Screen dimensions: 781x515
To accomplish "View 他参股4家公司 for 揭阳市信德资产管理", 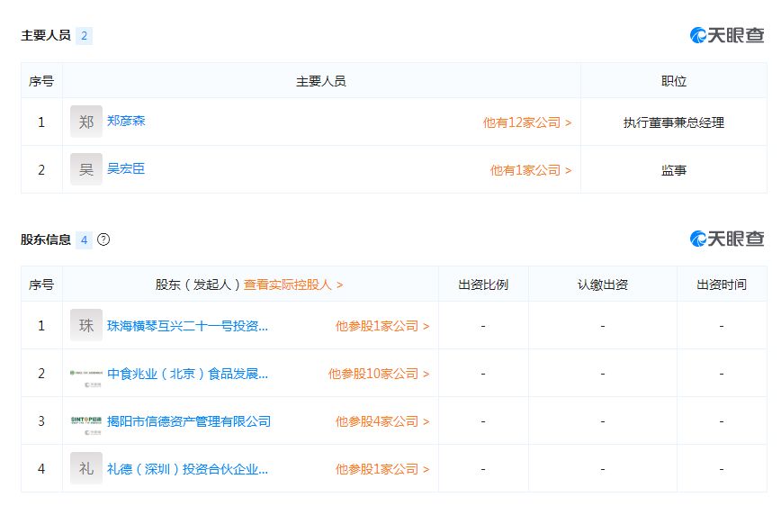I will click(x=382, y=421).
